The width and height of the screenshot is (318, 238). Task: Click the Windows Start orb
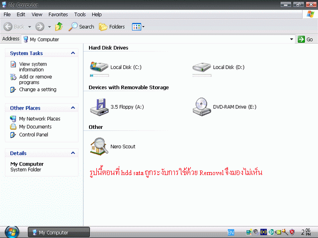click(x=12, y=232)
